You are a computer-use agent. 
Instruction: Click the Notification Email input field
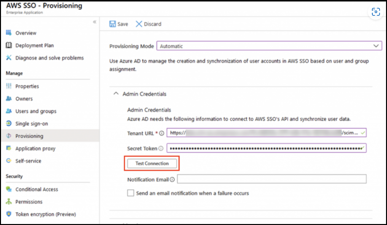(272, 179)
